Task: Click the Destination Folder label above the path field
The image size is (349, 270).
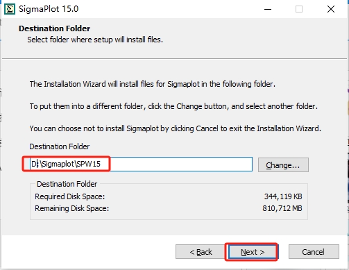Action: coord(59,146)
